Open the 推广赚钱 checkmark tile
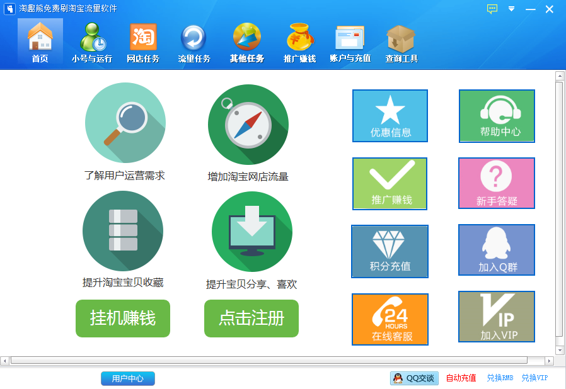566x389 pixels. tap(390, 184)
